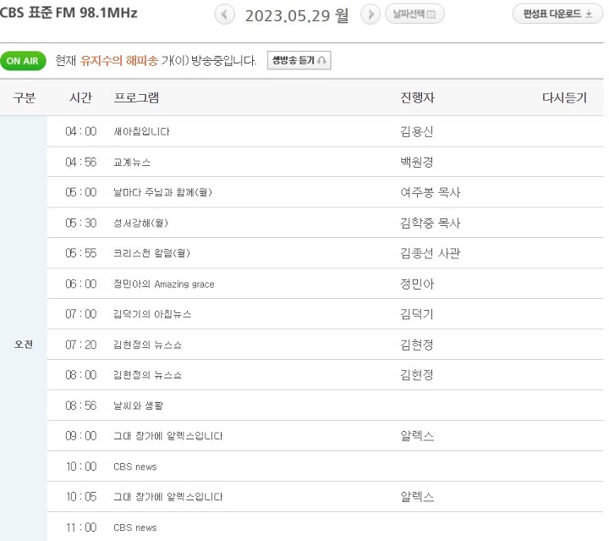Click host name 여주봉 목사

click(x=431, y=192)
